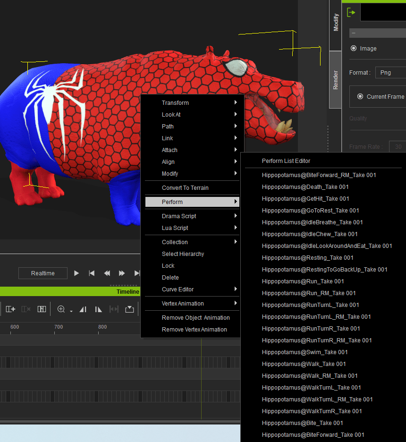Screen dimensions: 406x442
Task: Select the Current Frame radio button
Action: (360, 96)
